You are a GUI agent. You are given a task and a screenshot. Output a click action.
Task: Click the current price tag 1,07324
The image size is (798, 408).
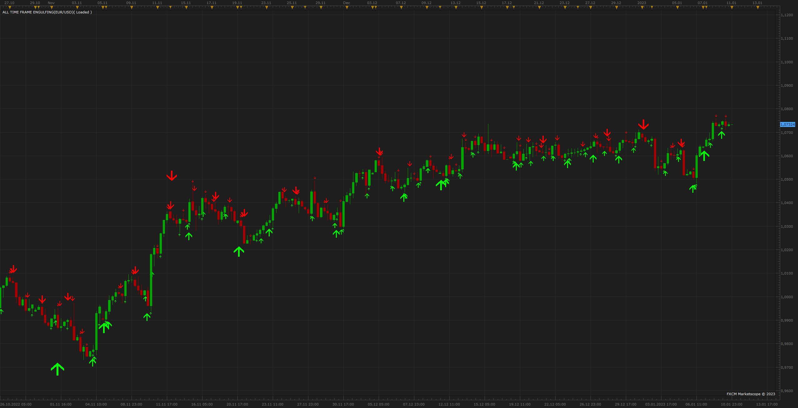pos(787,124)
